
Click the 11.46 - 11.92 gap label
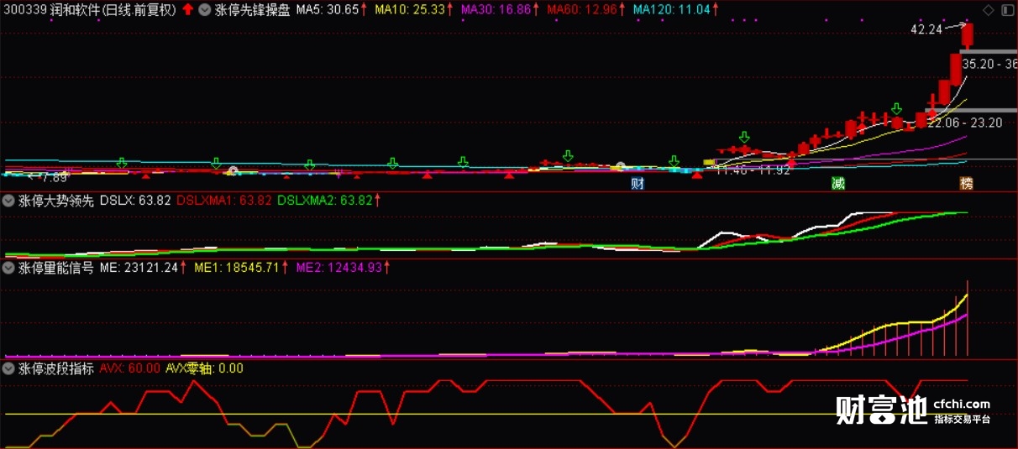point(753,170)
